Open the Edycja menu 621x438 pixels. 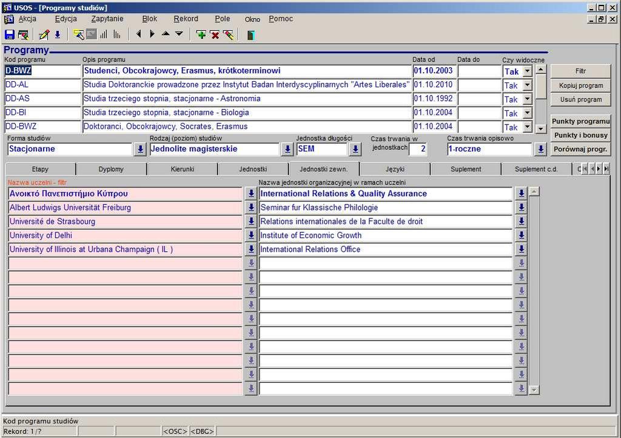(x=65, y=19)
